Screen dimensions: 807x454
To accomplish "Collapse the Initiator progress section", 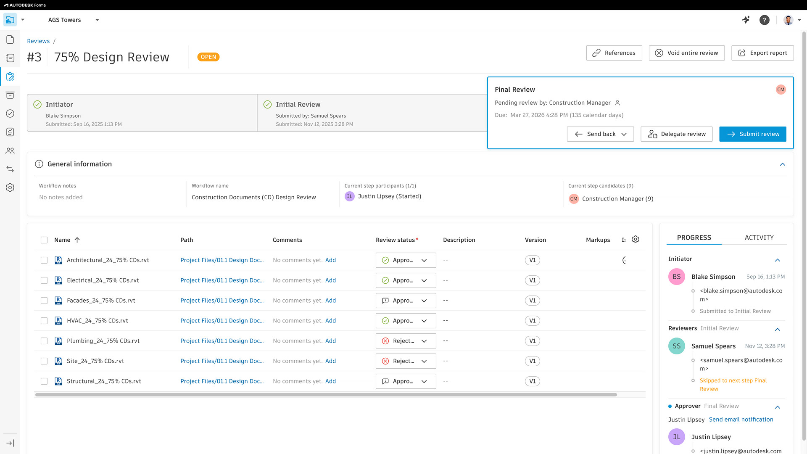I will pyautogui.click(x=778, y=260).
